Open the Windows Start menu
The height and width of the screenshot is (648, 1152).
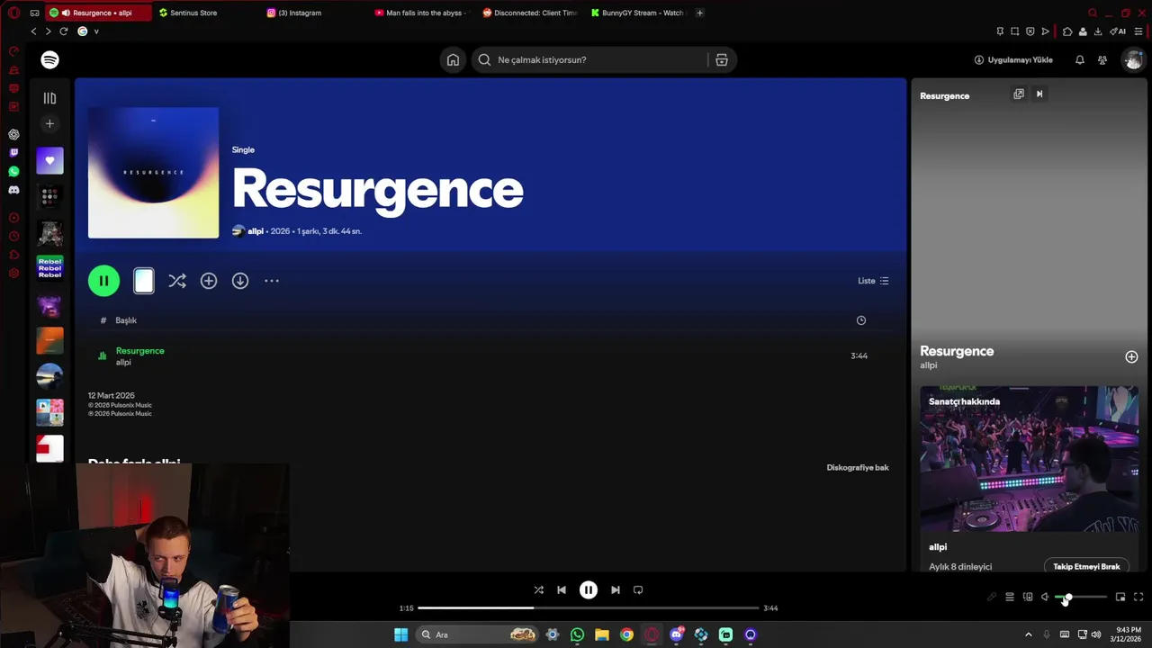coord(401,634)
